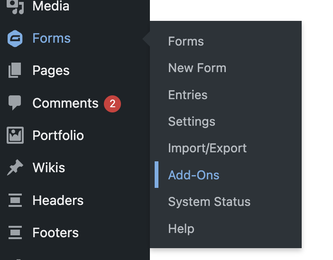Click the Pages stacked-sheets icon

point(15,71)
